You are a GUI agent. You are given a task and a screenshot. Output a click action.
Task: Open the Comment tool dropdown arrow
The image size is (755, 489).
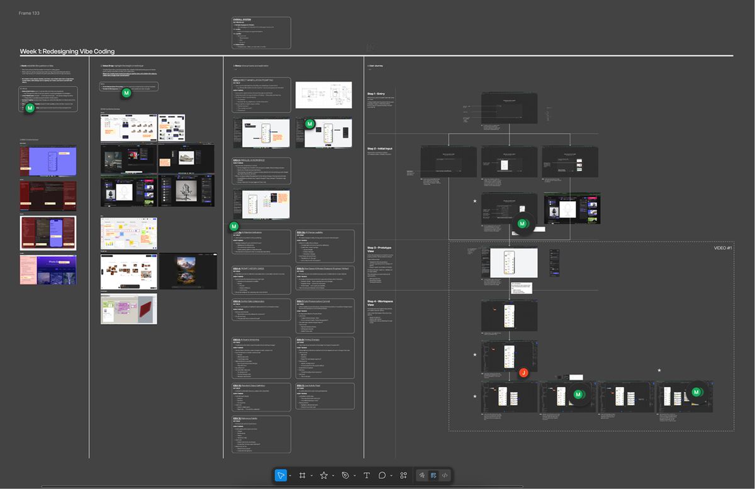point(391,476)
